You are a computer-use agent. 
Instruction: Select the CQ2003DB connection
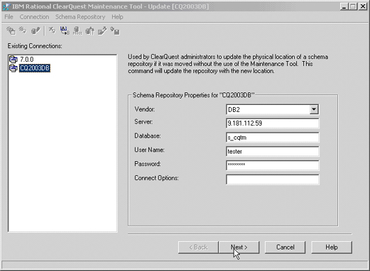pyautogui.click(x=35, y=68)
